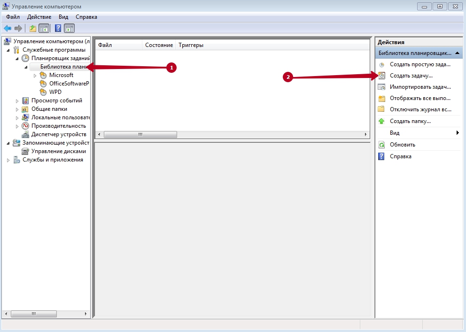The image size is (466, 332).
Task: Collapse the Служебные программы tree node
Action: [x=8, y=50]
